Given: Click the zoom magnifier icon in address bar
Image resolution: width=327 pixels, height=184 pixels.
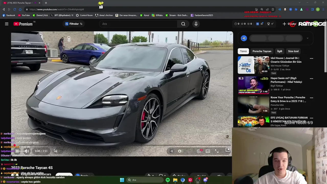Looking at the screenshot, I should click(262, 9).
